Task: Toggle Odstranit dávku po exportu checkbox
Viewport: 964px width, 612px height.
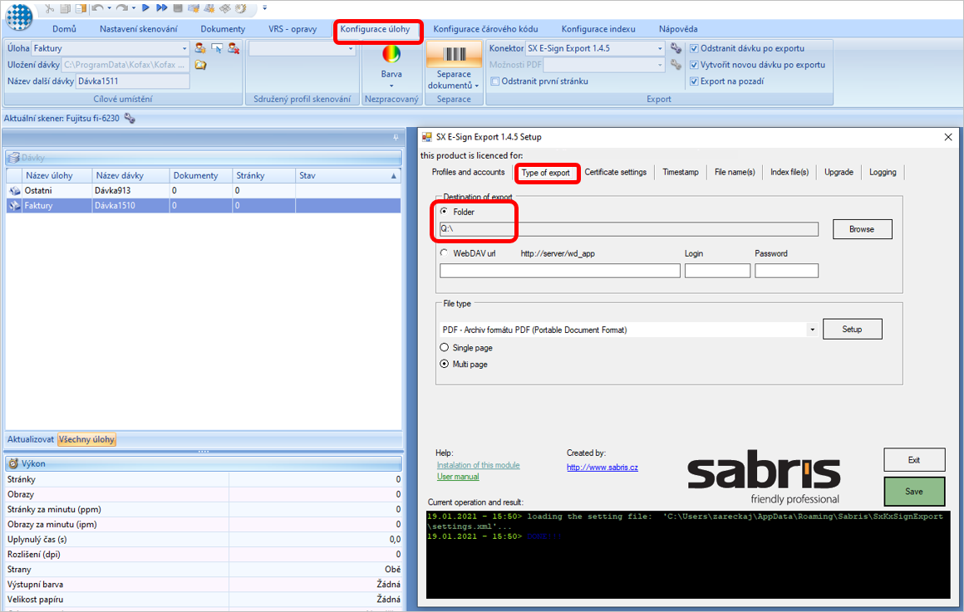Action: pos(694,48)
